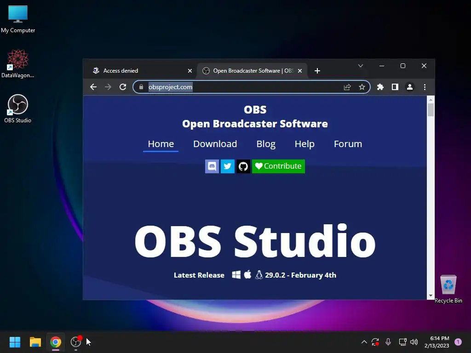Open the Help page
Image resolution: width=471 pixels, height=353 pixels.
click(x=304, y=144)
